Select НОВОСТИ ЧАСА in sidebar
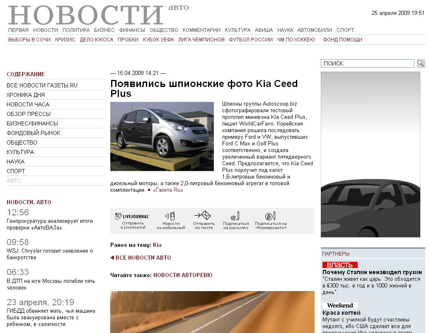Image resolution: width=429 pixels, height=333 pixels. [28, 104]
